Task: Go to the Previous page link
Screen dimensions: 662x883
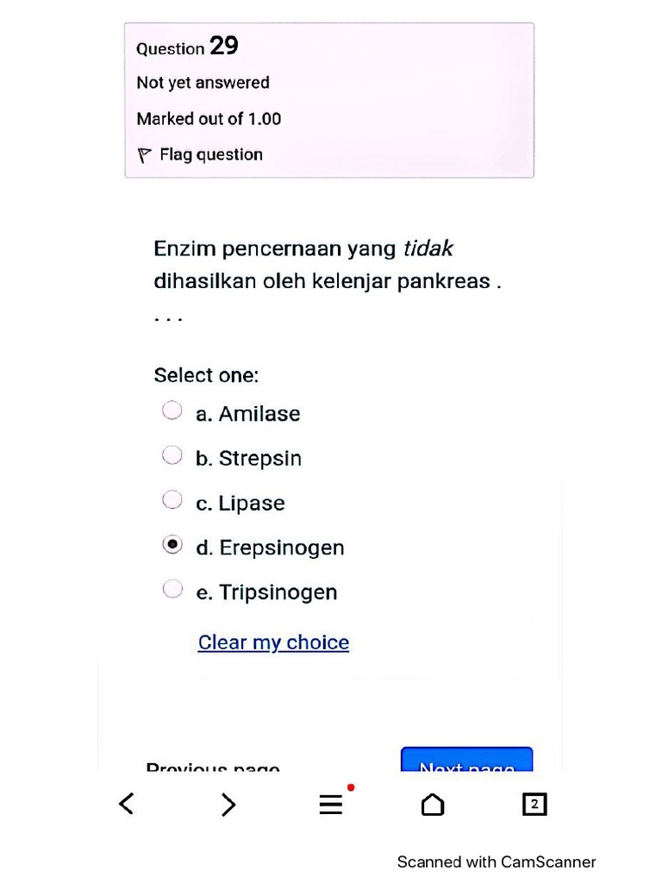Action: 213,767
